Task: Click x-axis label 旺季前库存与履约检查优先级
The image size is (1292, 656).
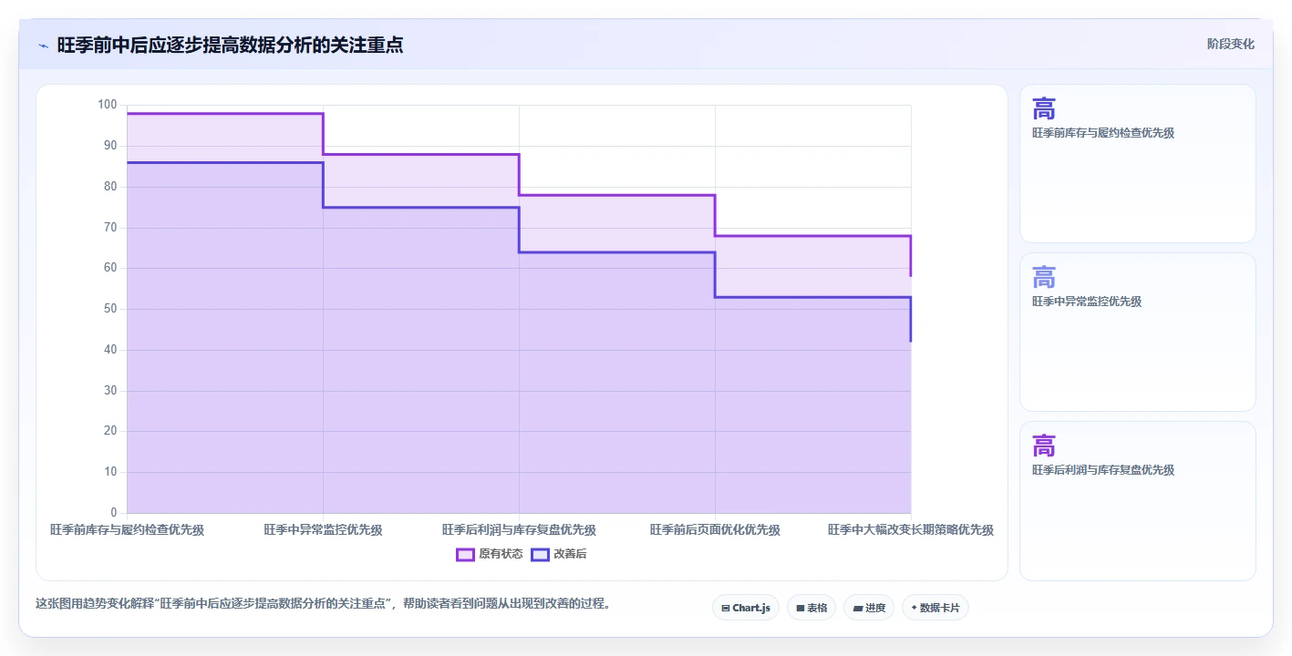Action: (x=127, y=529)
